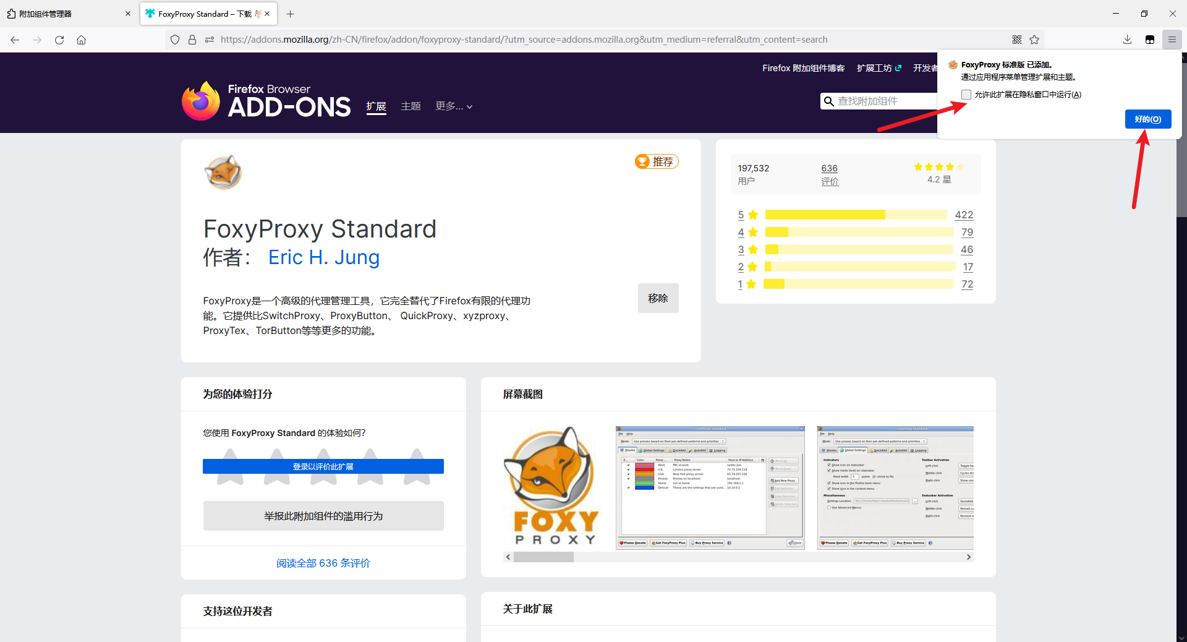This screenshot has width=1187, height=642.
Task: Open the Firefox home page
Action: click(81, 40)
